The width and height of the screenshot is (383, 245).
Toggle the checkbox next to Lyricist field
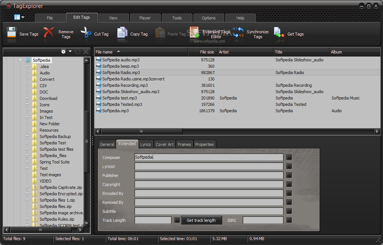[x=289, y=166]
